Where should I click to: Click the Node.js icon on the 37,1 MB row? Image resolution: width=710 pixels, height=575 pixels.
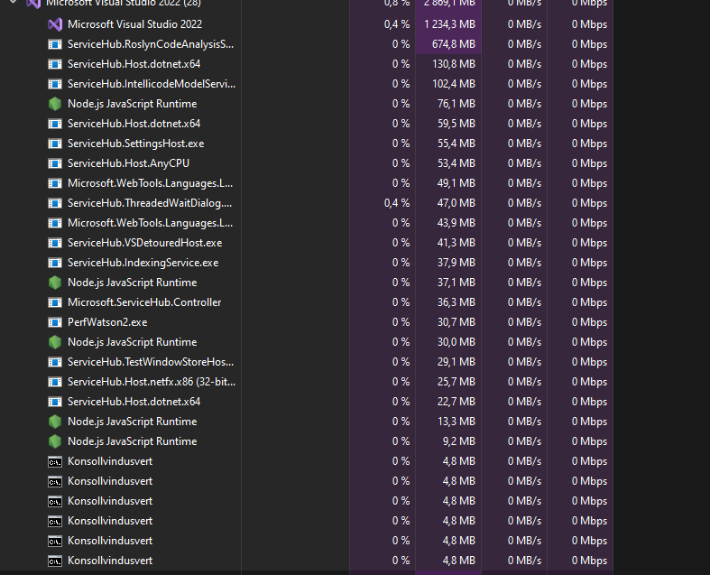[x=55, y=283]
